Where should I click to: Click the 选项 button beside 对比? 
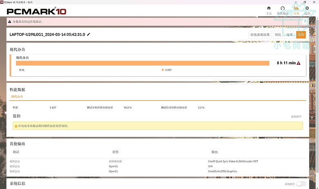[289, 35]
